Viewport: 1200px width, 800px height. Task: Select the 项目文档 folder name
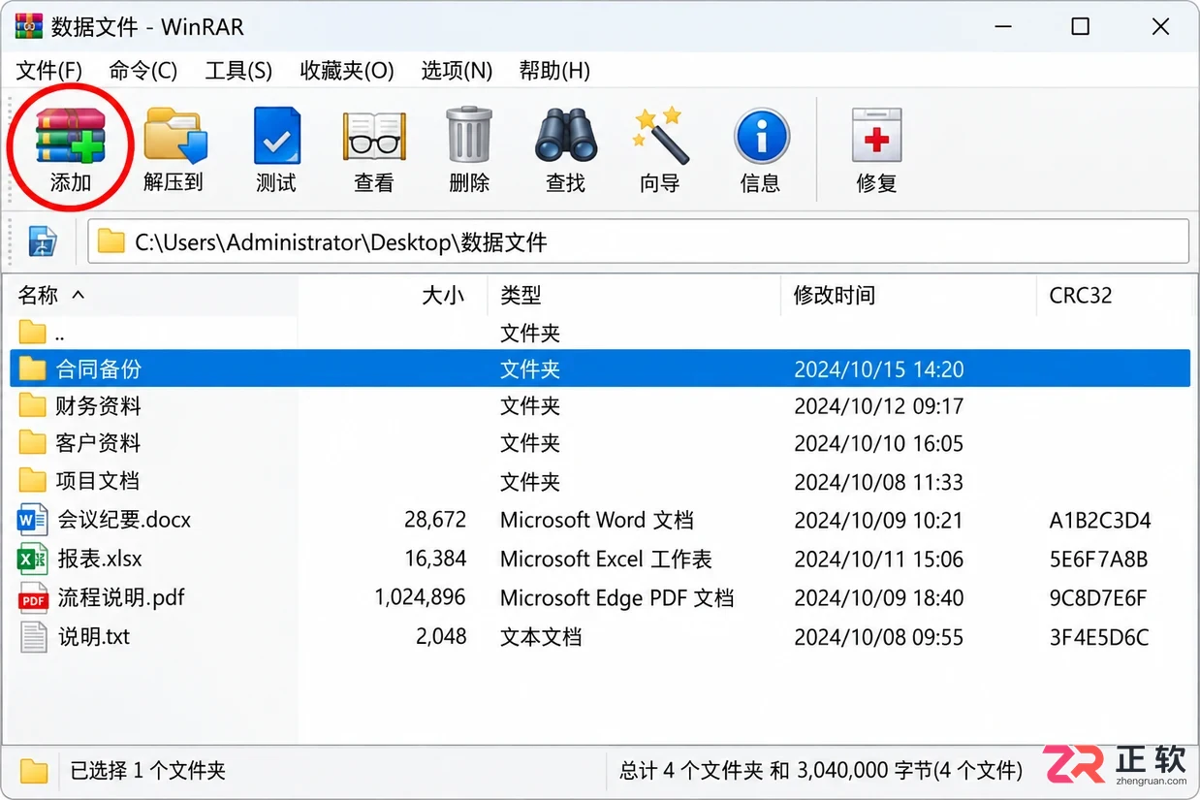98,481
